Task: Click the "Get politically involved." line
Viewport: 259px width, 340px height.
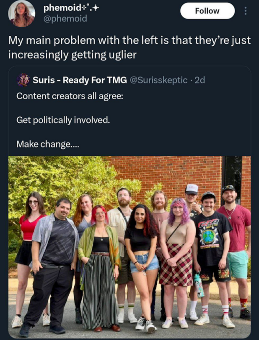Action: tap(63, 120)
